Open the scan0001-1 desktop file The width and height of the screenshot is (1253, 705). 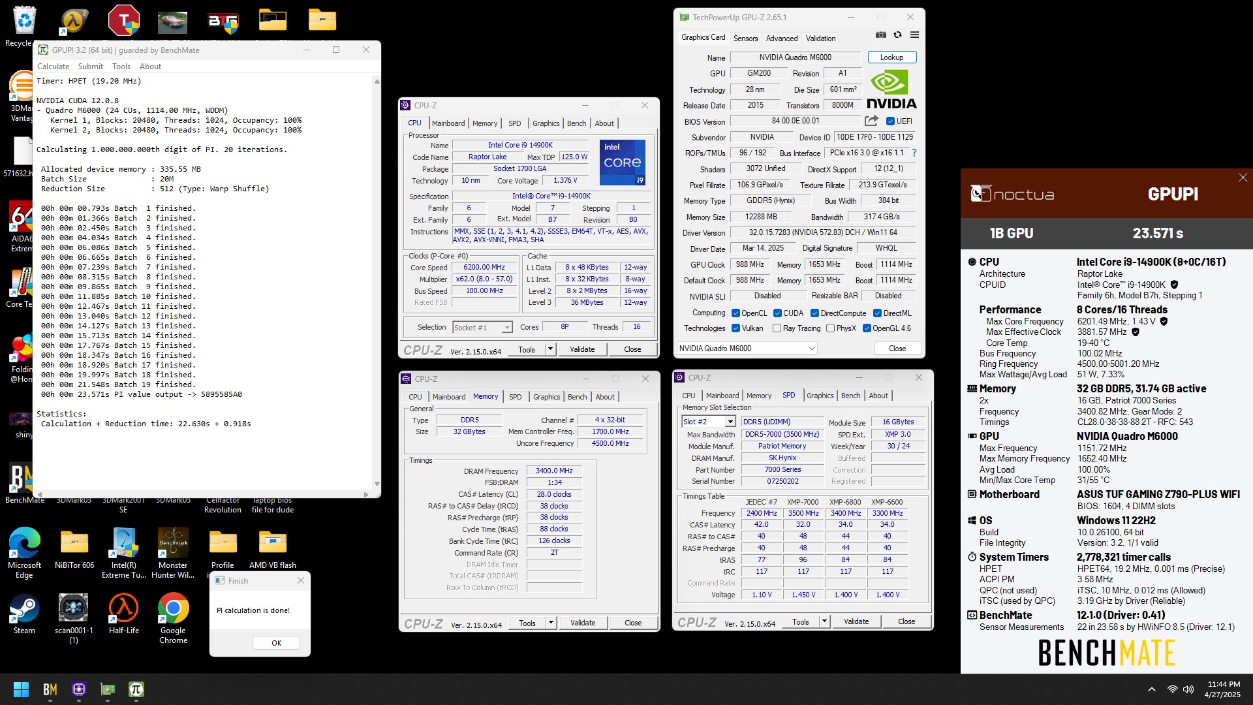point(74,618)
